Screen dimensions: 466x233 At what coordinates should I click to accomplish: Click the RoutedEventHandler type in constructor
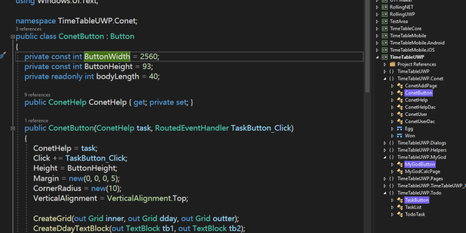coord(192,128)
